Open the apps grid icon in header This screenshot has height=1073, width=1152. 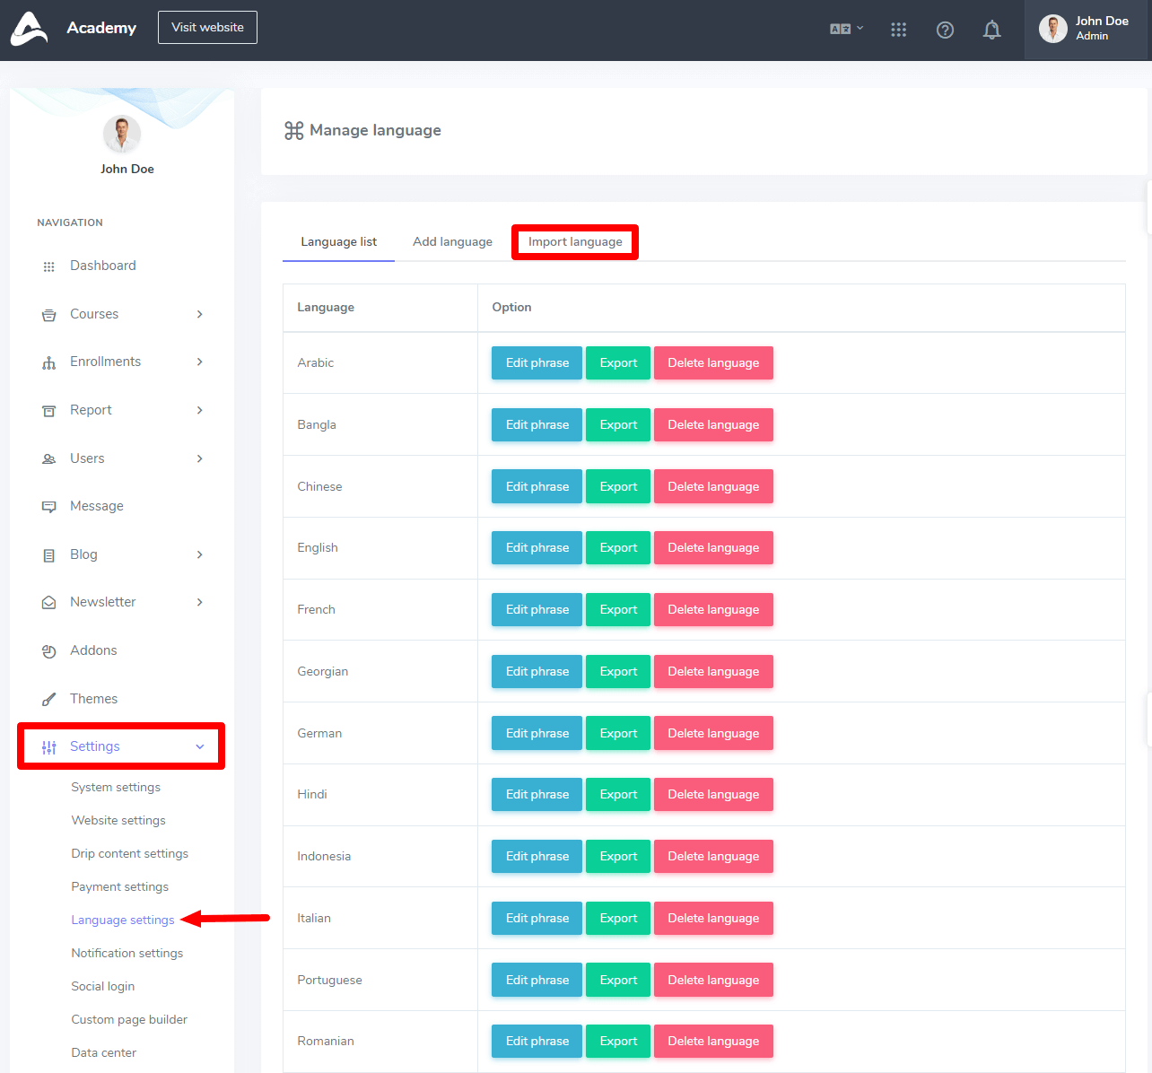click(898, 30)
